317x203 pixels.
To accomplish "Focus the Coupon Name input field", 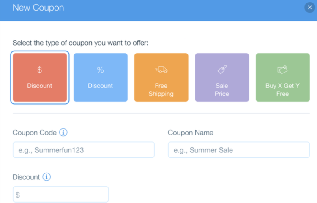I will coord(239,150).
